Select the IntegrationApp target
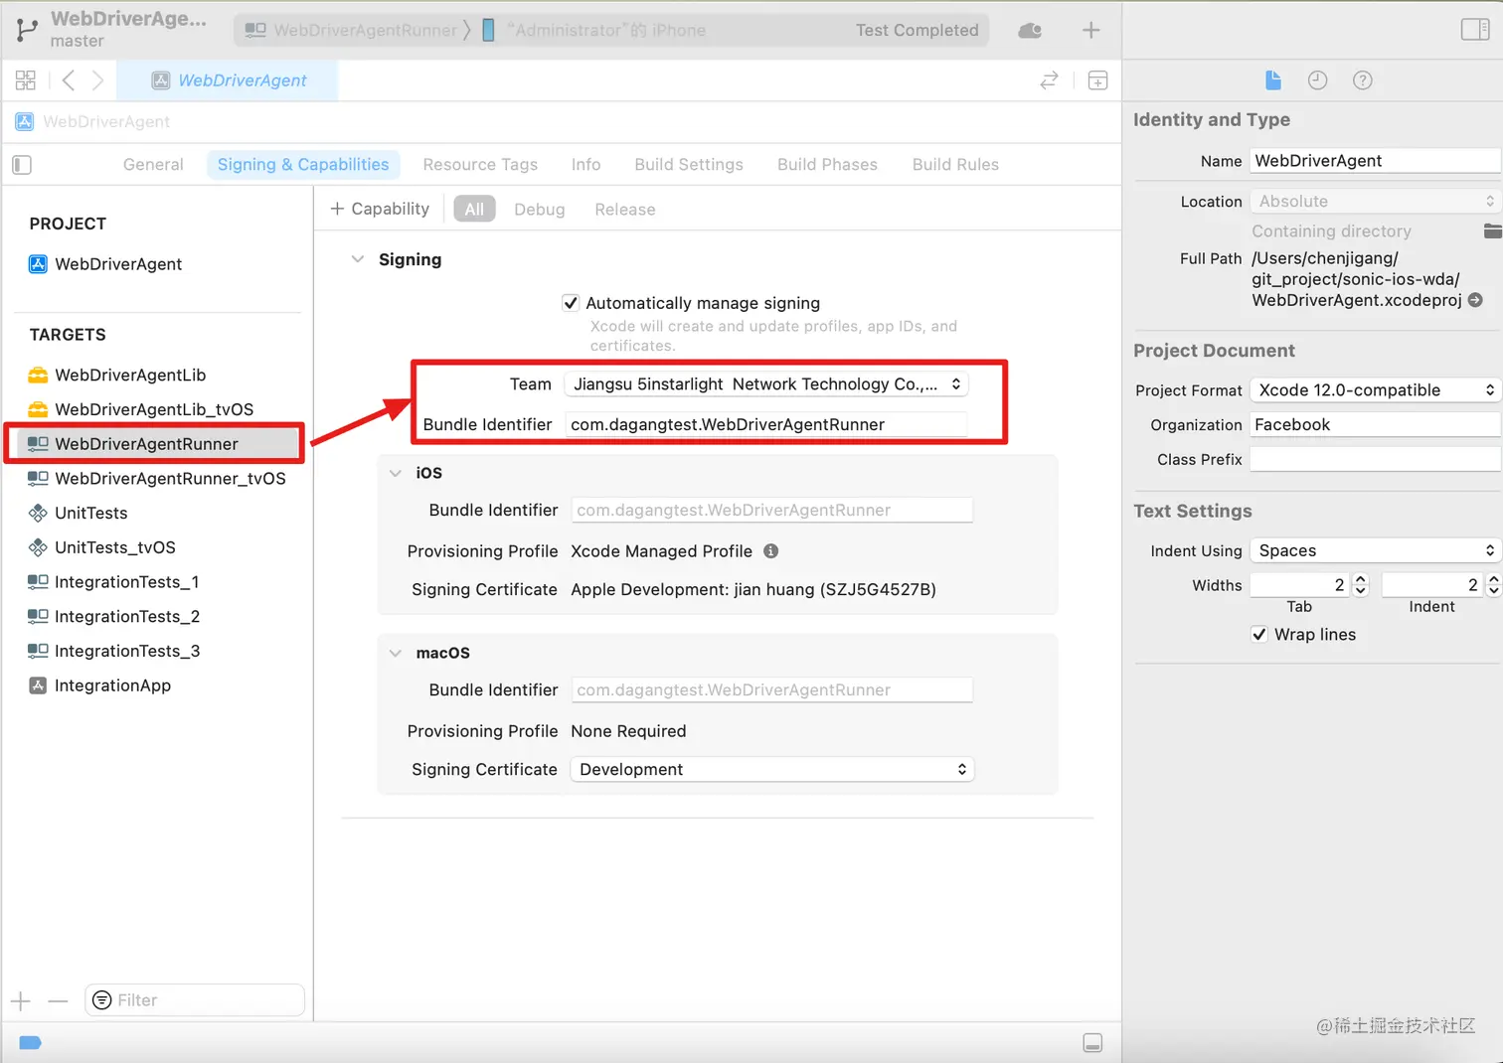The image size is (1503, 1063). tap(99, 685)
